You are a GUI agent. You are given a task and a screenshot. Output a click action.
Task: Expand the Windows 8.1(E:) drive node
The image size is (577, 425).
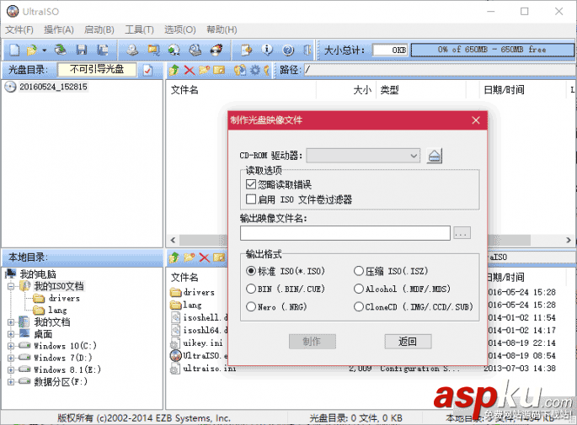point(11,369)
